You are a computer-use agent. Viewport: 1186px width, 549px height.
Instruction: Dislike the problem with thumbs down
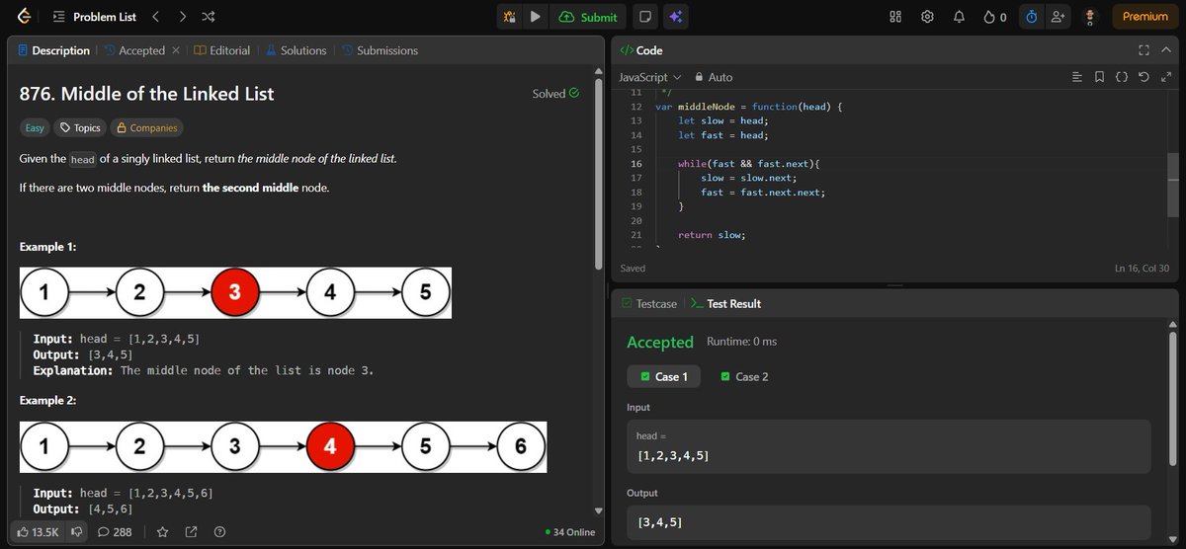coord(75,532)
